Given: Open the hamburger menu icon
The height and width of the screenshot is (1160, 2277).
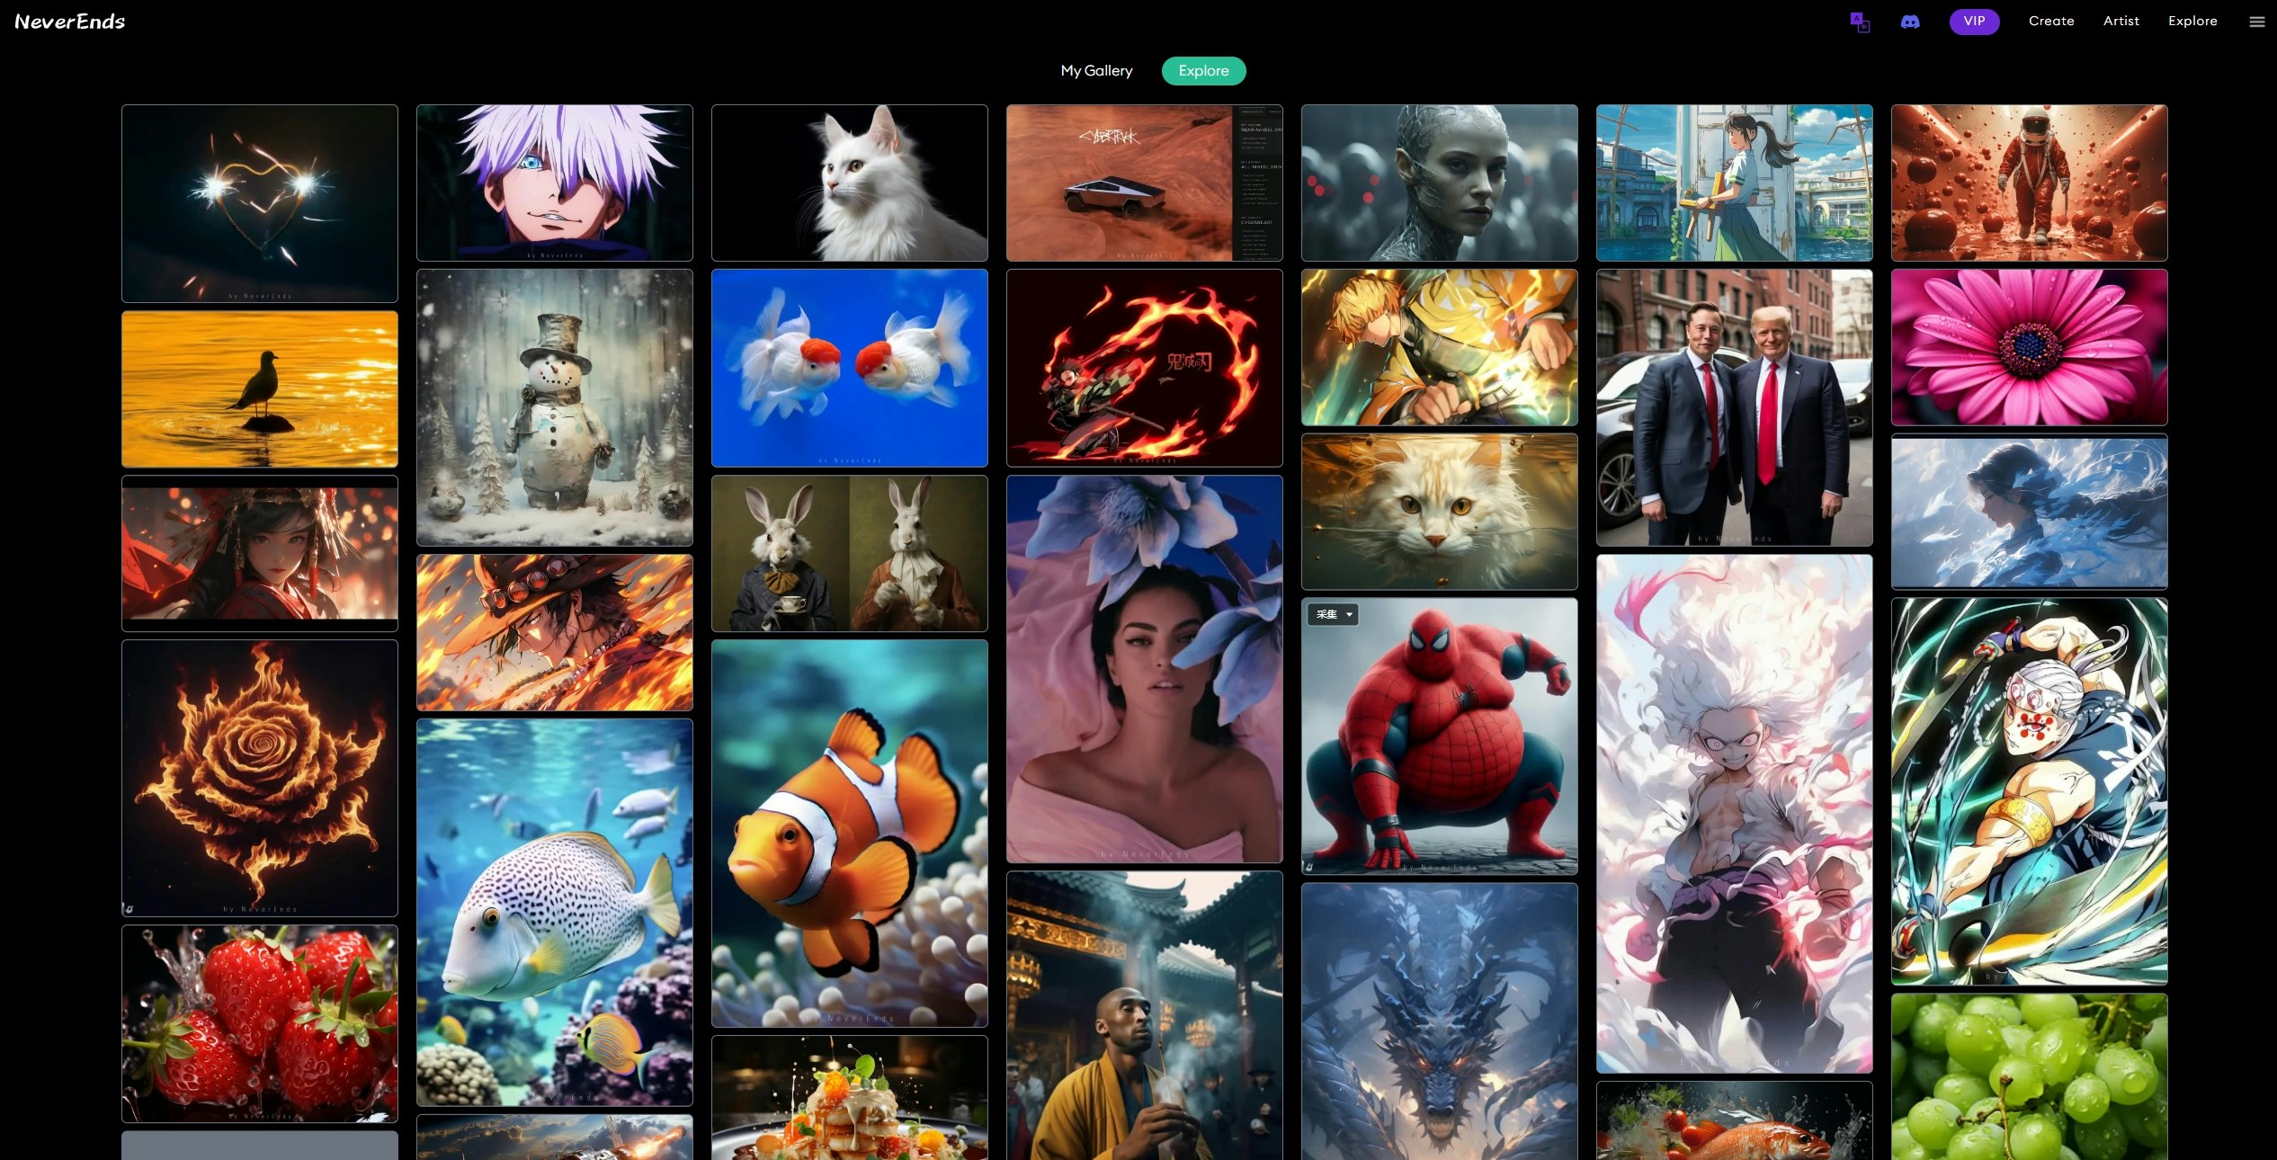Looking at the screenshot, I should [x=2256, y=22].
